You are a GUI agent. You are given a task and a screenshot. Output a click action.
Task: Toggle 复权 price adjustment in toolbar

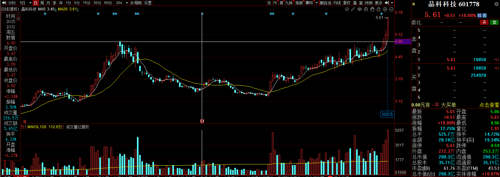[x=347, y=3]
